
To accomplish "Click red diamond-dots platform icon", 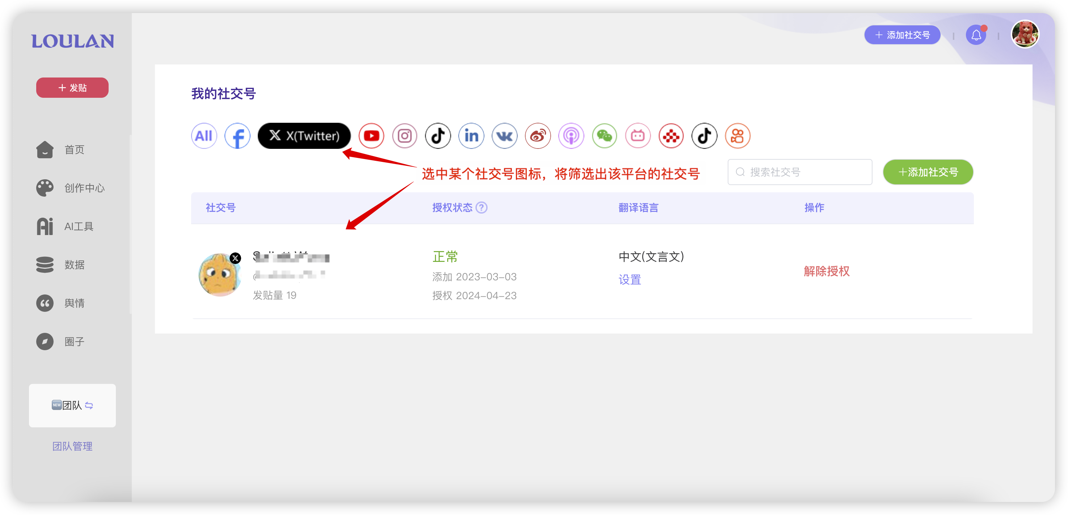I will point(671,135).
